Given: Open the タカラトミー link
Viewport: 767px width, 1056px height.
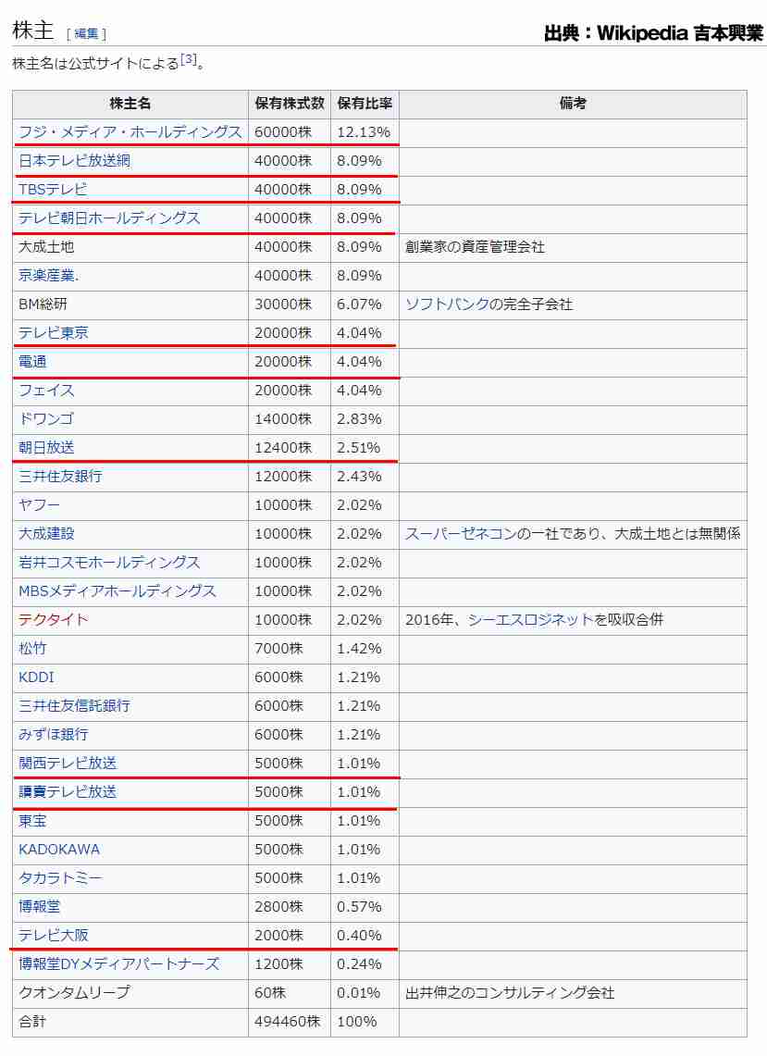Looking at the screenshot, I should 60,878.
